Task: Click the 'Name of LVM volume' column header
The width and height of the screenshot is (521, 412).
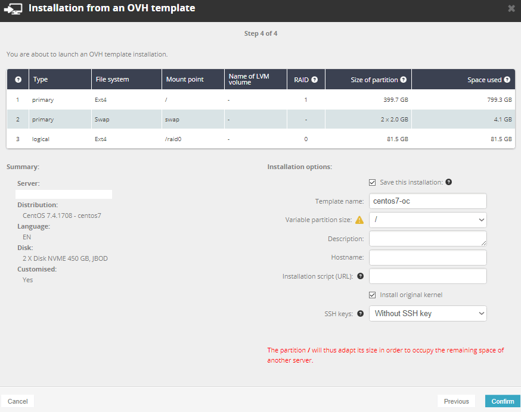Action: tap(256, 79)
